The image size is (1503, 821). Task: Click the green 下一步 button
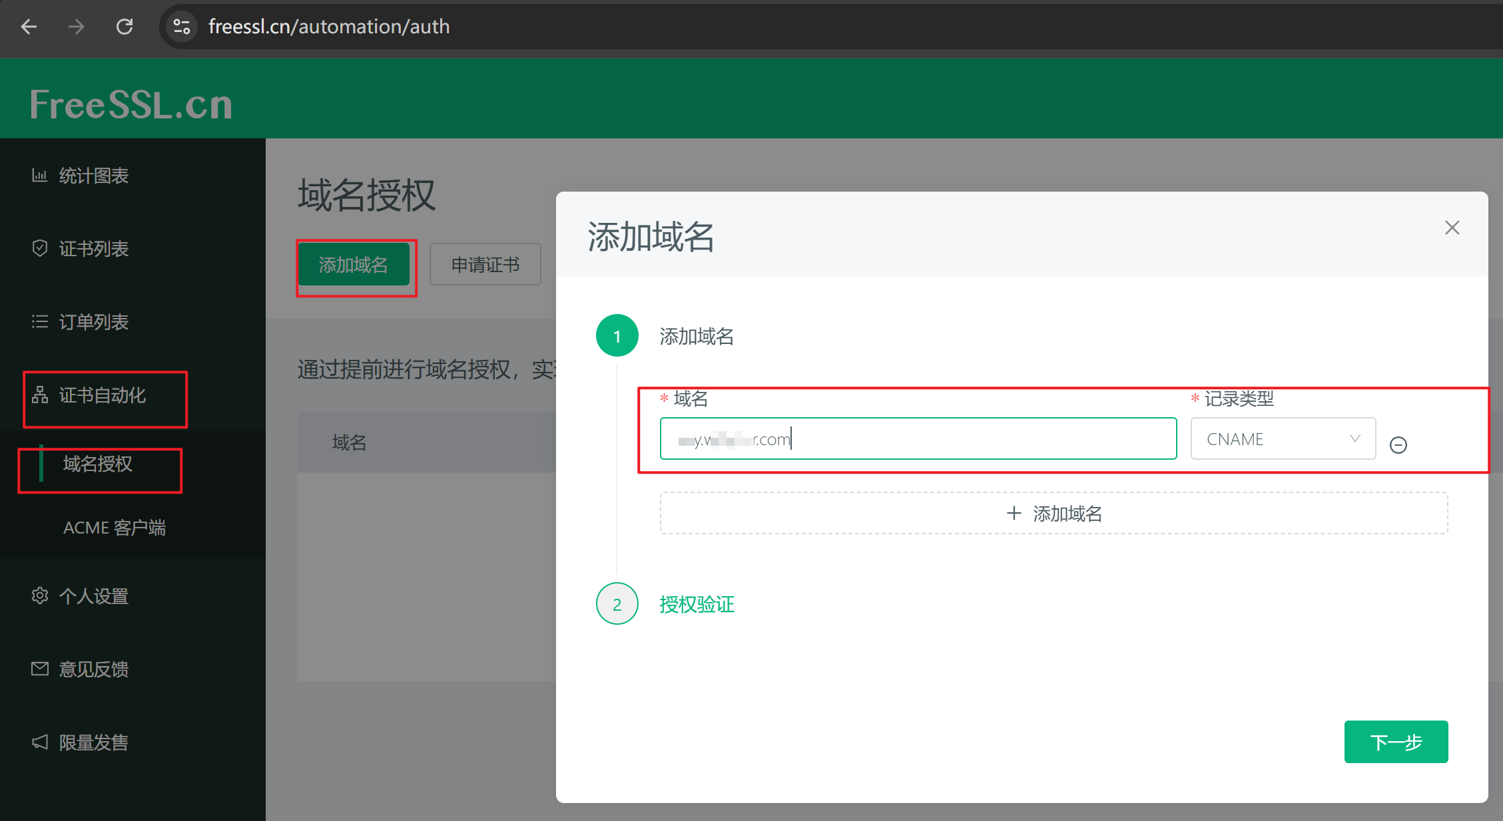pos(1396,742)
